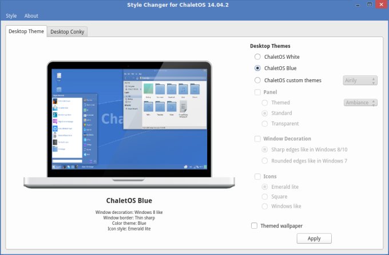389x255 pixels.
Task: Pick the ChaletOS custom themes option
Action: (258, 80)
